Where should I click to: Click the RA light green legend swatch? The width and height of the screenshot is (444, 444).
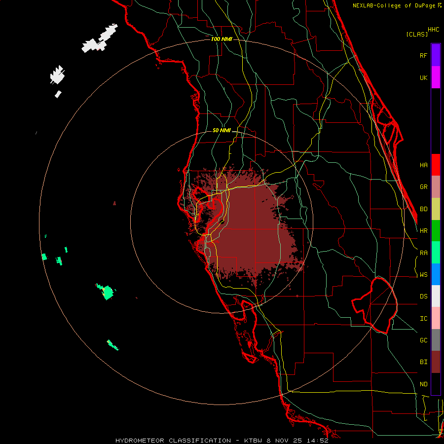tap(436, 253)
